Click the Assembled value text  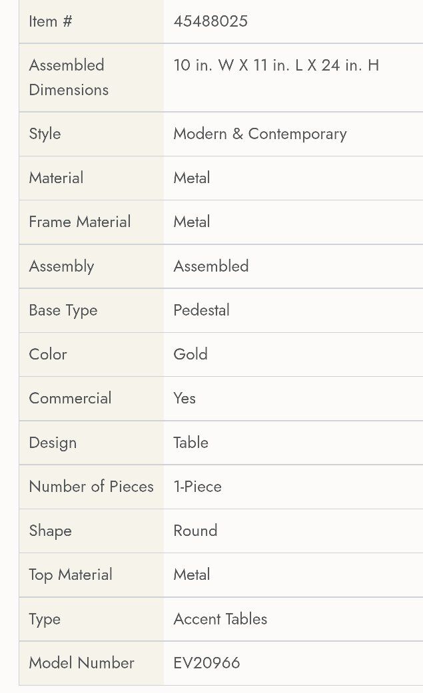click(211, 266)
